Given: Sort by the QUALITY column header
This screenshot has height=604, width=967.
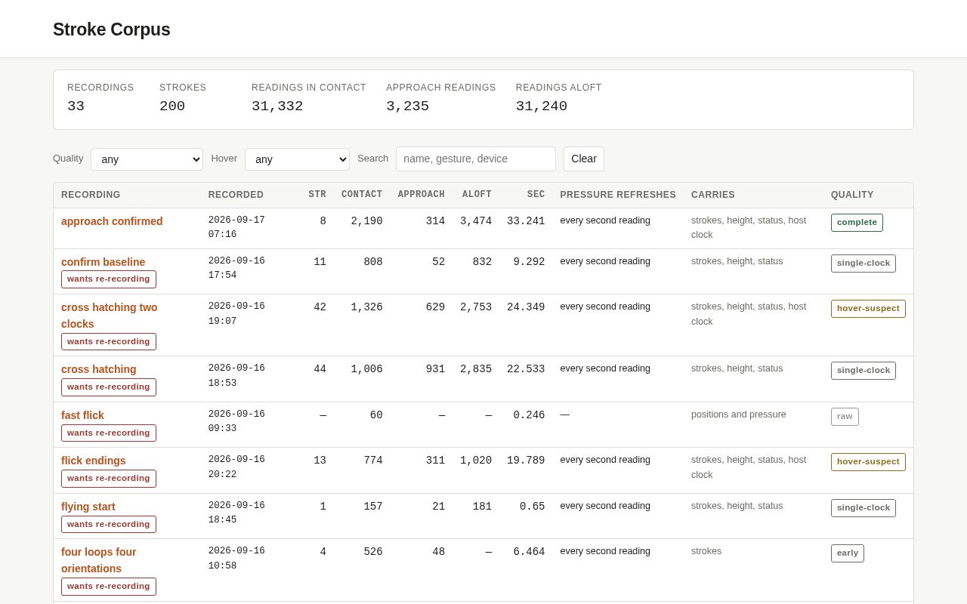Looking at the screenshot, I should click(852, 195).
